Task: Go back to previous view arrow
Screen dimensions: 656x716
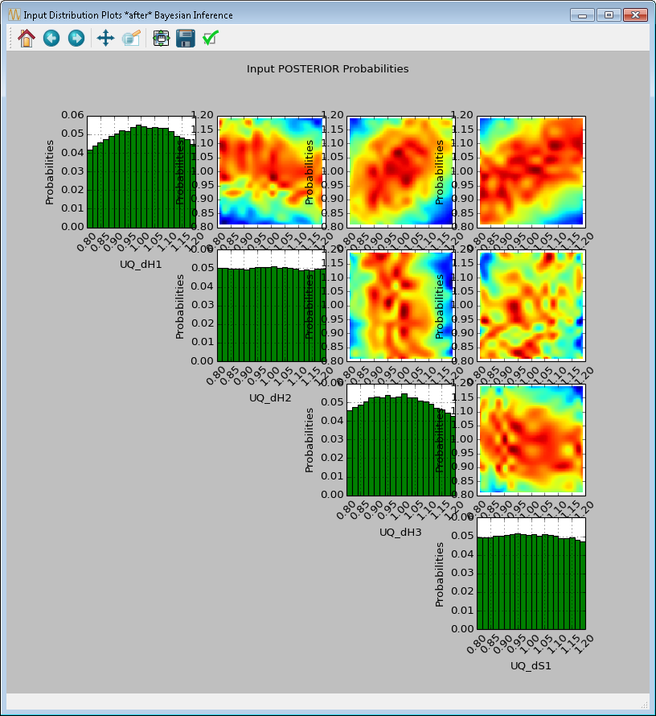Action: coord(51,38)
